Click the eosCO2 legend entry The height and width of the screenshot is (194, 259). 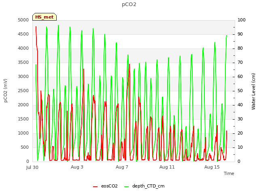point(105,186)
